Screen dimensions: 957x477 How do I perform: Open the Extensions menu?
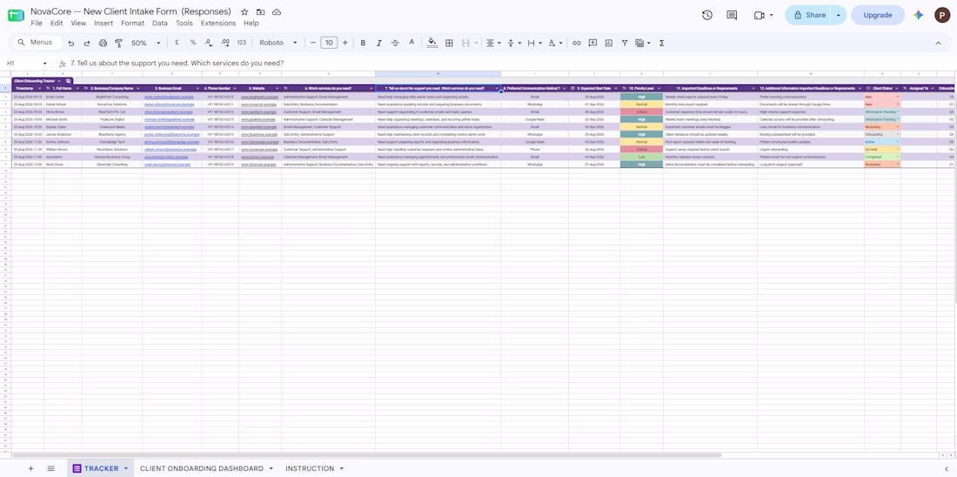pos(217,24)
